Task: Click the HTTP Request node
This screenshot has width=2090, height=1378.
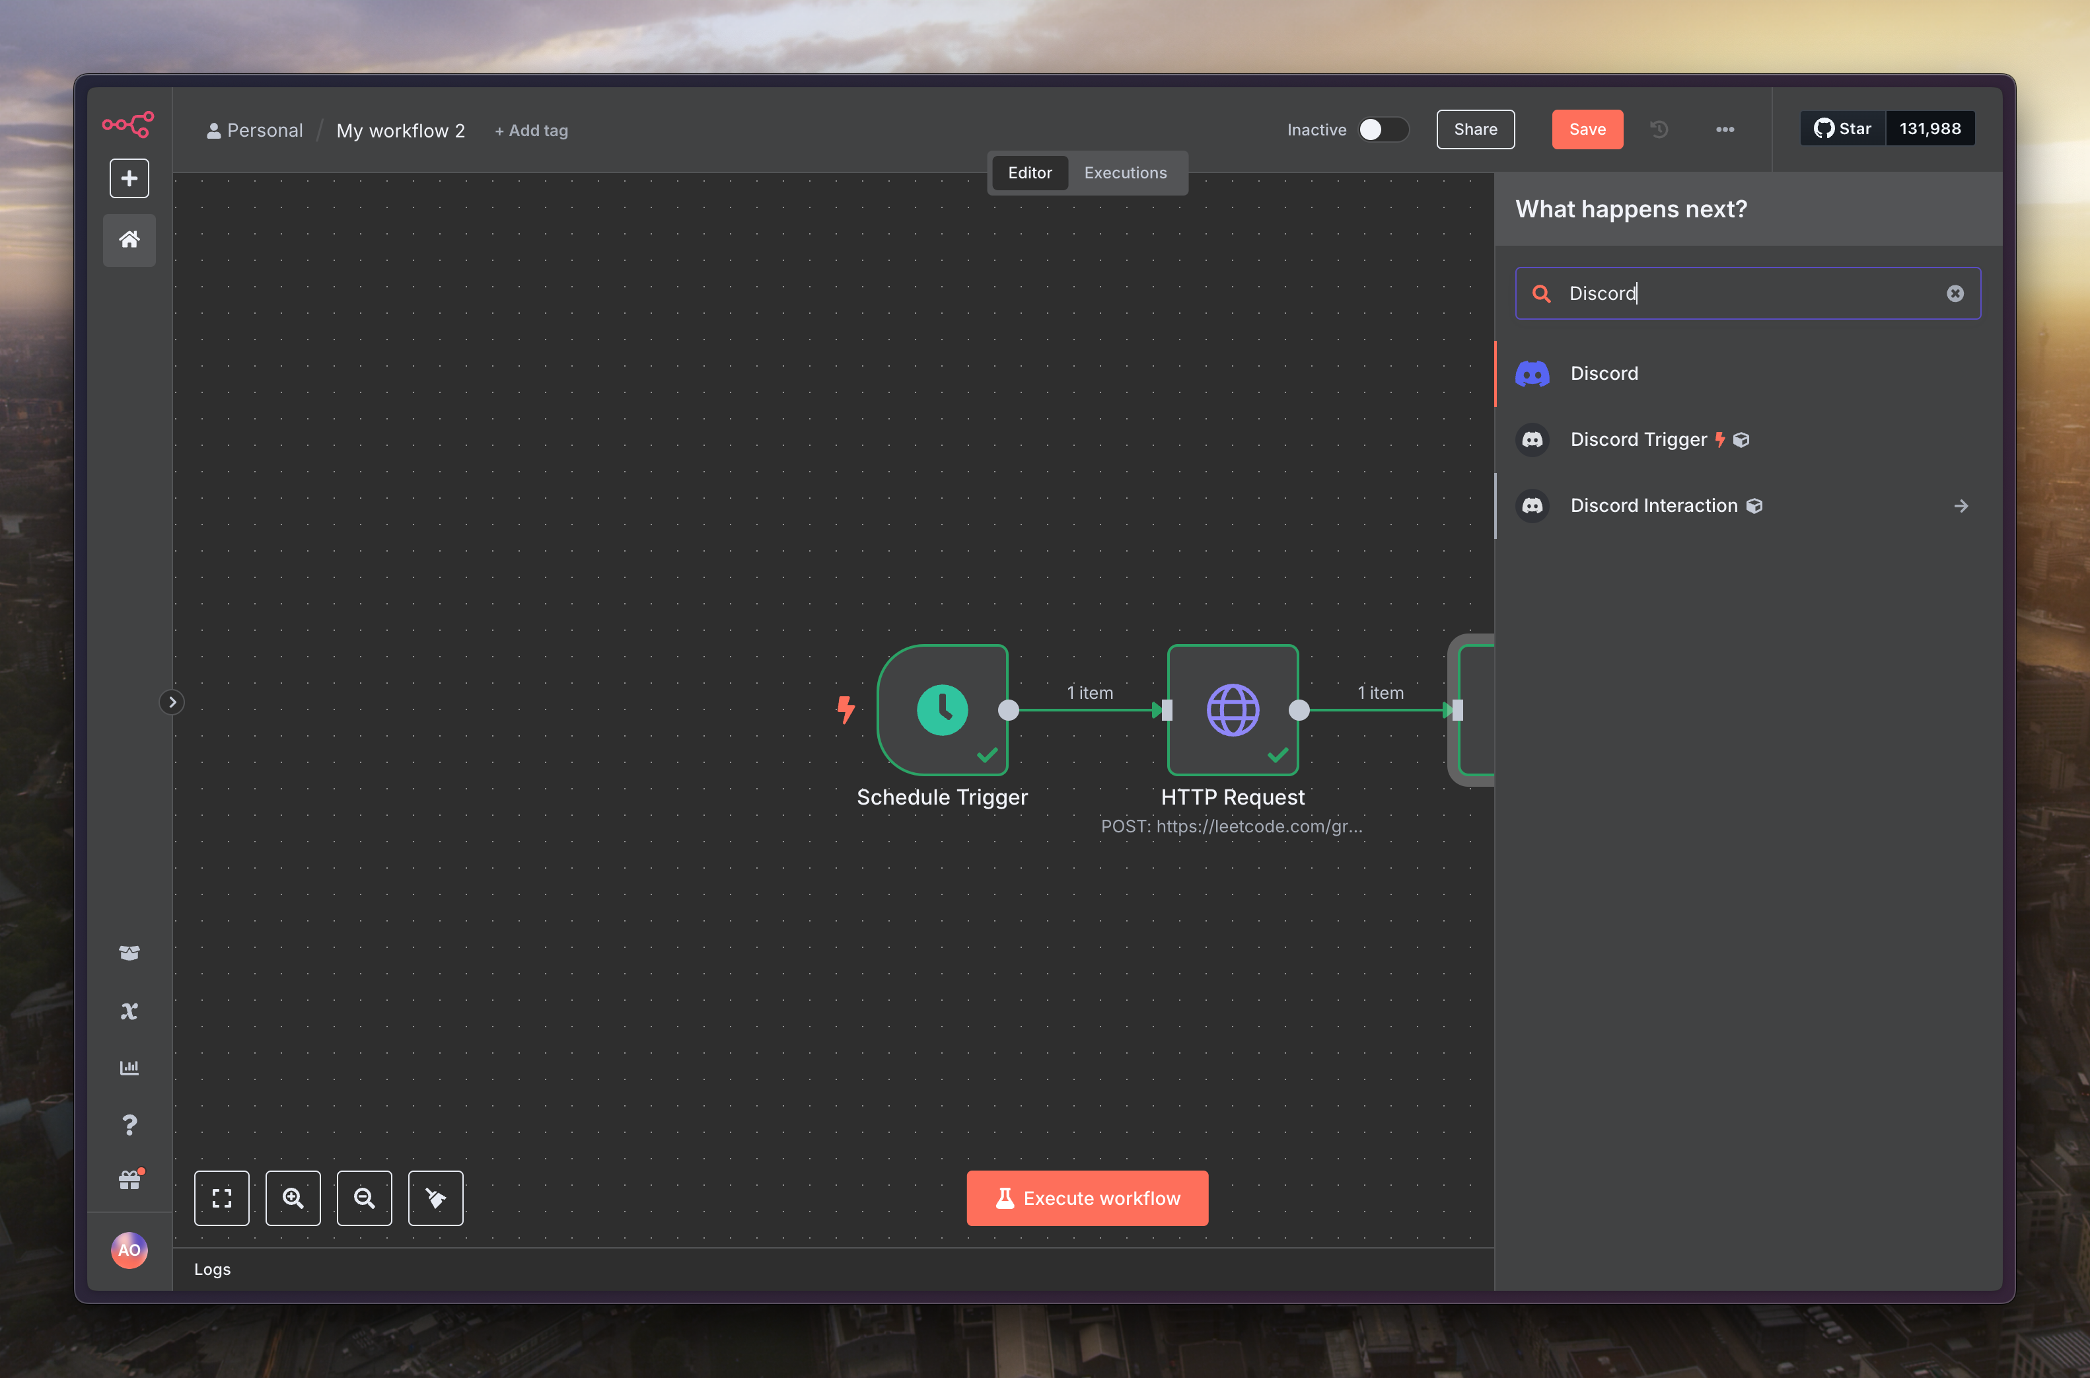Action: pos(1233,710)
